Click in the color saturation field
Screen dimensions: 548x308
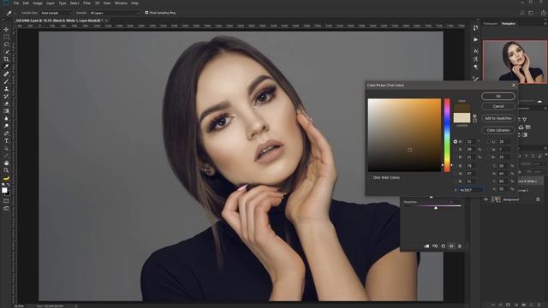pos(404,135)
